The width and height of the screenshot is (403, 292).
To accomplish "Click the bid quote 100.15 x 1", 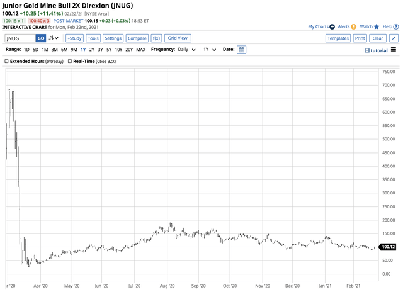I will [x=14, y=21].
